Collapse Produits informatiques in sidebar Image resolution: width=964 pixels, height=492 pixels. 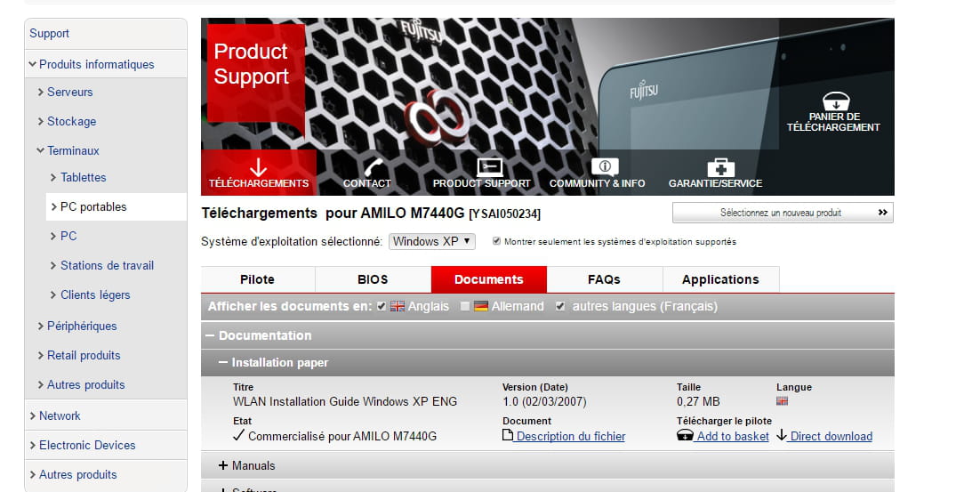pyautogui.click(x=32, y=64)
